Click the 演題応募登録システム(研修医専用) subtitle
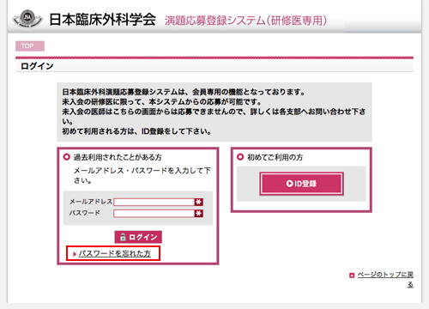The image size is (429, 309). 246,21
